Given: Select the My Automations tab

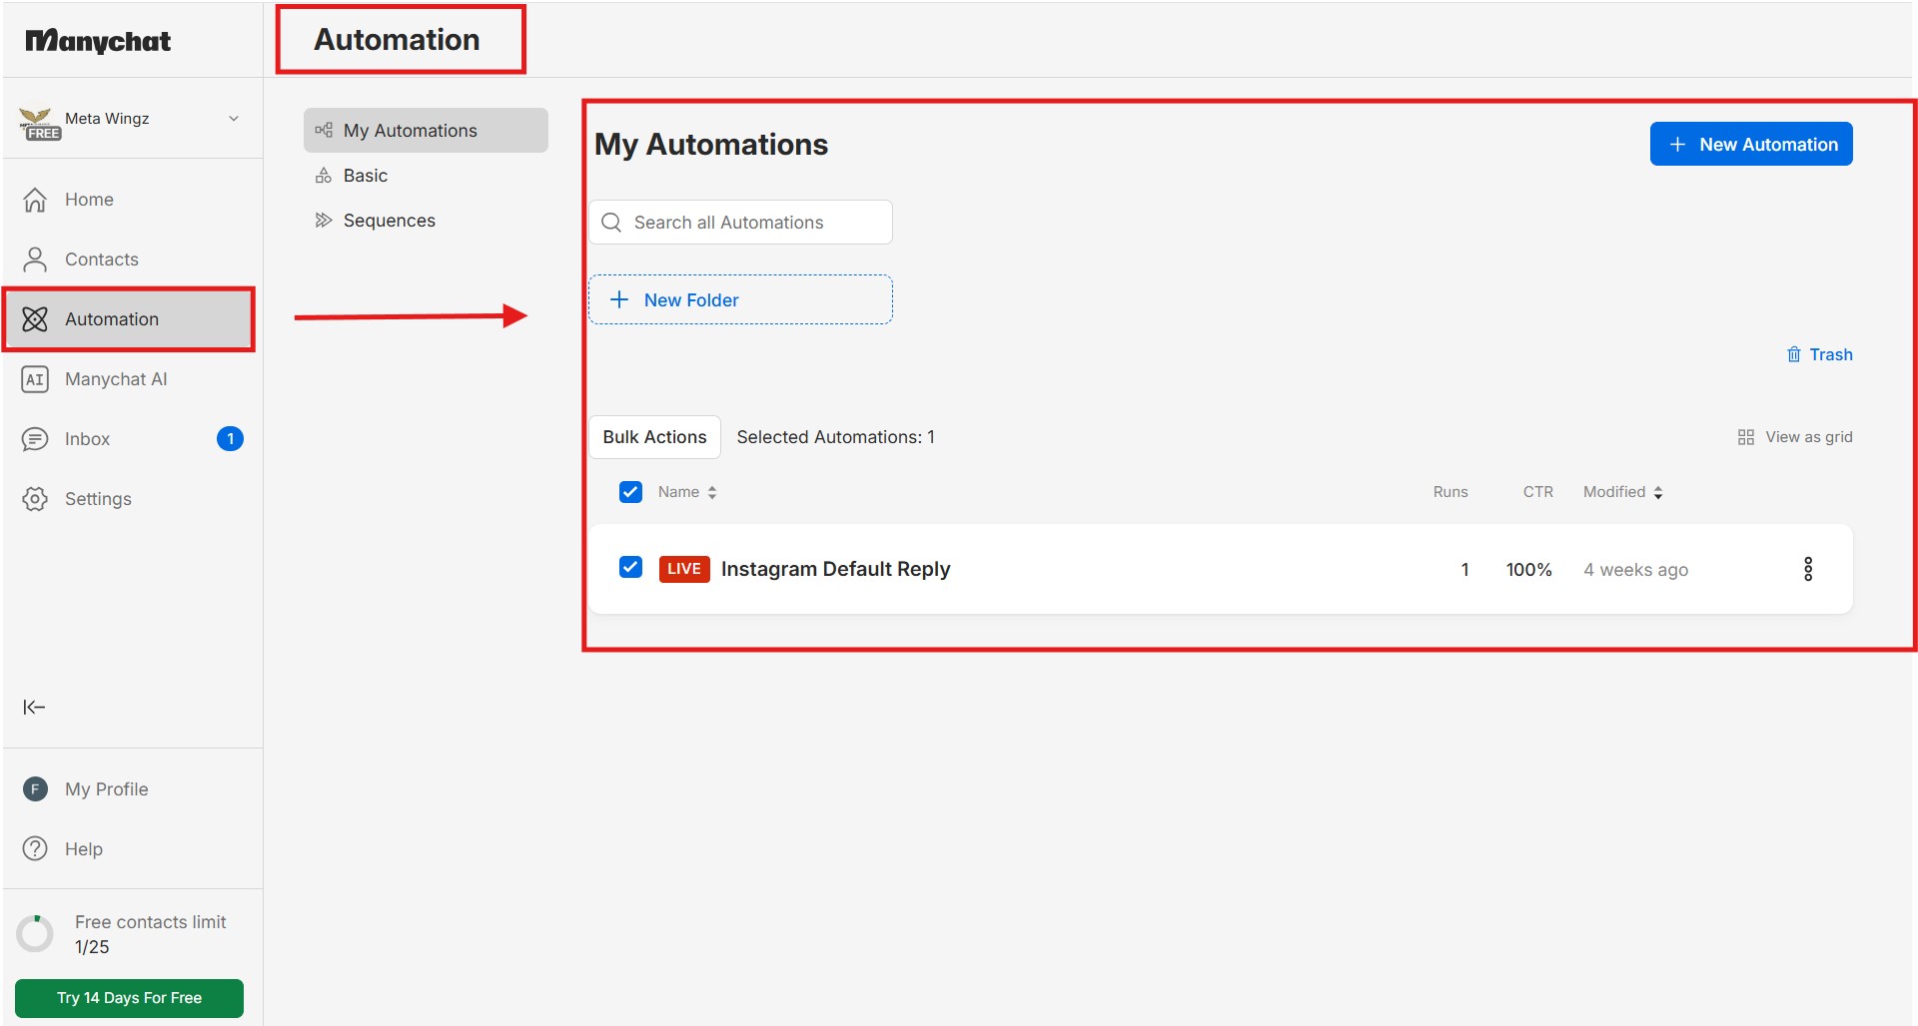Looking at the screenshot, I should tap(426, 131).
